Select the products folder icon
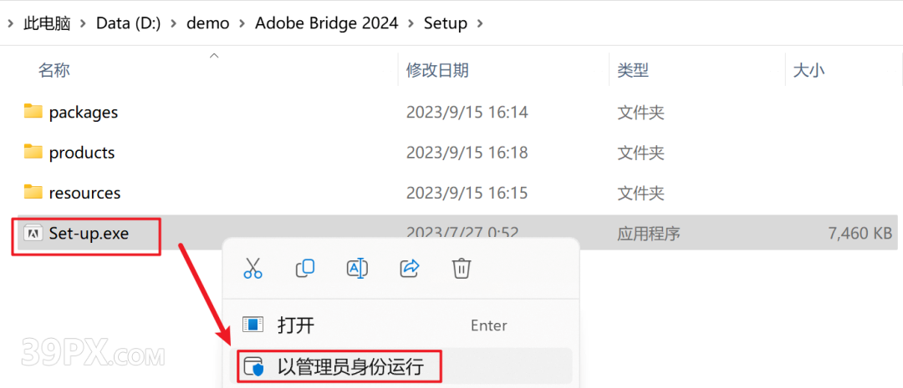 point(33,152)
